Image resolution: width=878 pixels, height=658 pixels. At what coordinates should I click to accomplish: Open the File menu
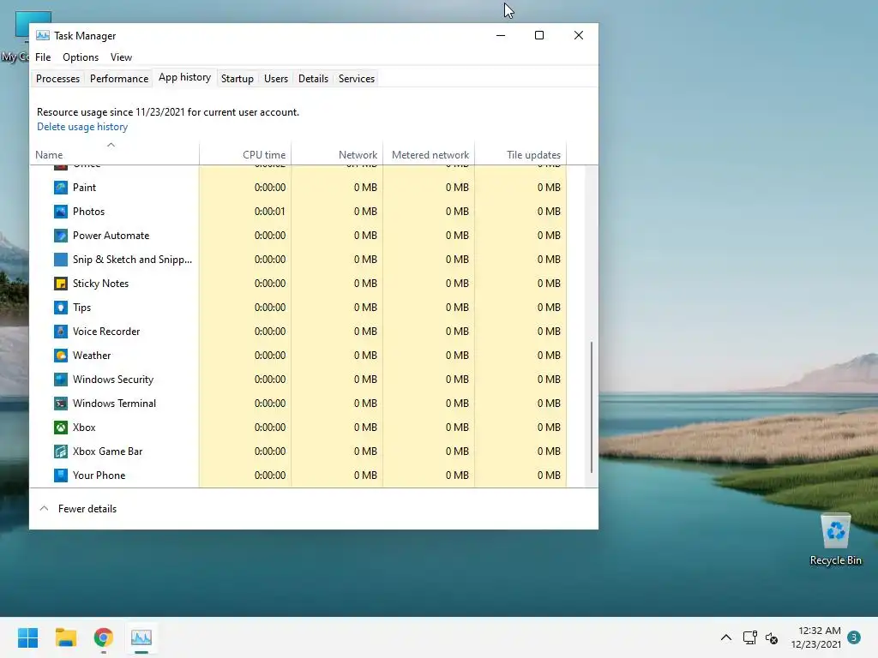tap(43, 57)
